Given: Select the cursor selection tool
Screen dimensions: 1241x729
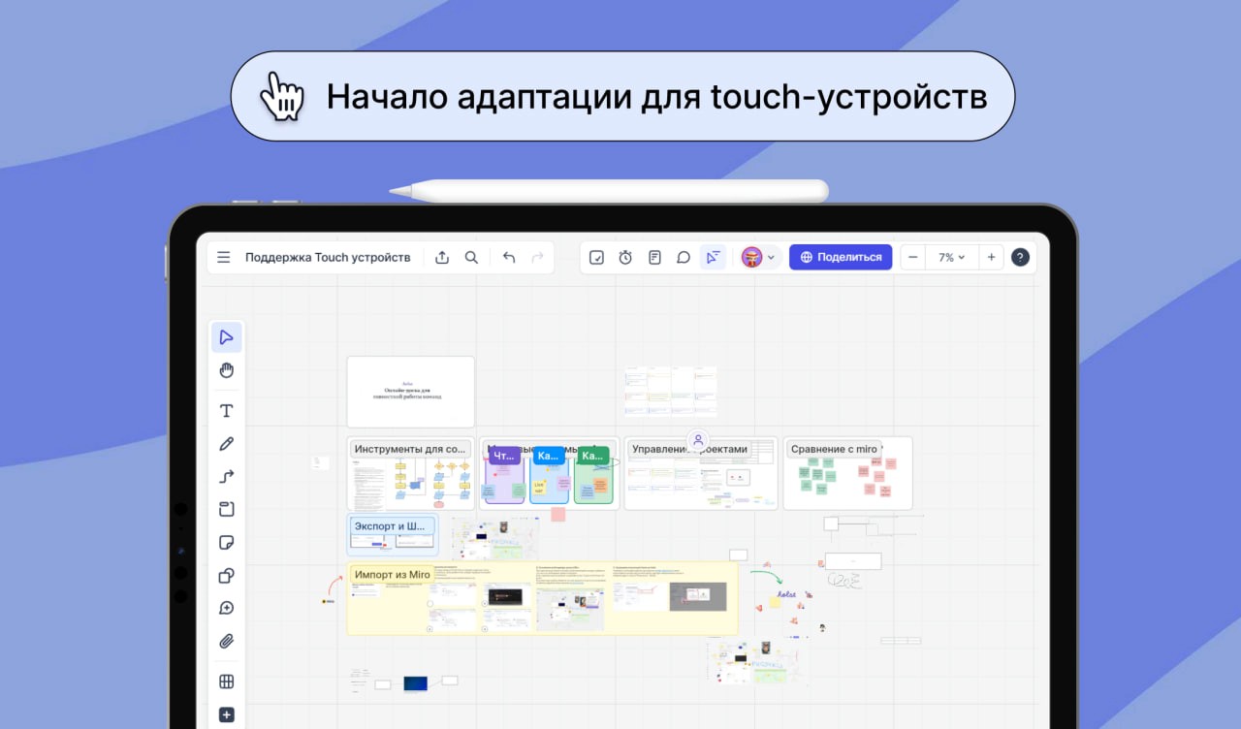Looking at the screenshot, I should 227,337.
